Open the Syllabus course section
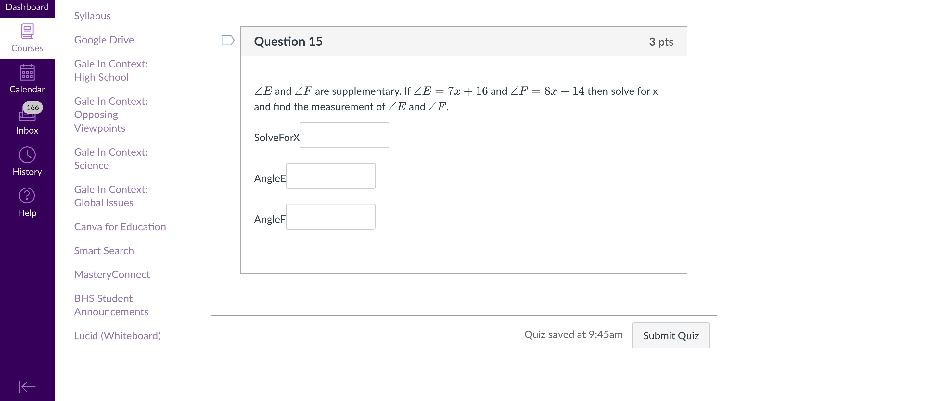Viewport: 932px width, 401px height. pos(92,16)
